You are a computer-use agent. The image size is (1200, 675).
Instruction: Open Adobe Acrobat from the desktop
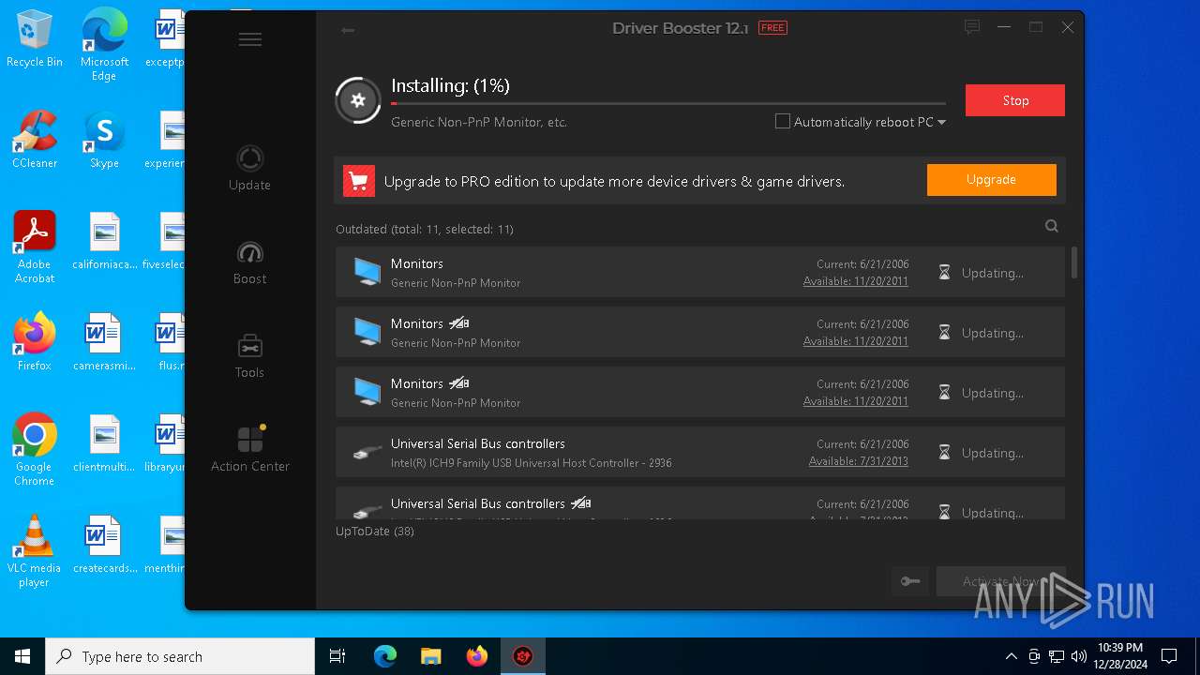click(35, 247)
